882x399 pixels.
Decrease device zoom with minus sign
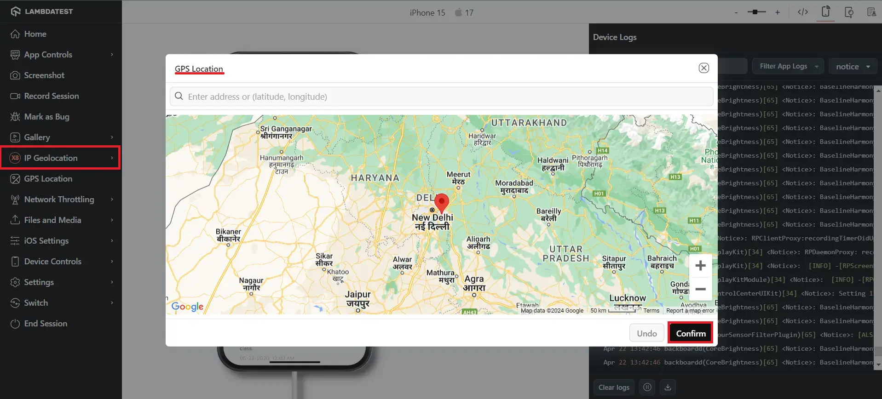(736, 12)
